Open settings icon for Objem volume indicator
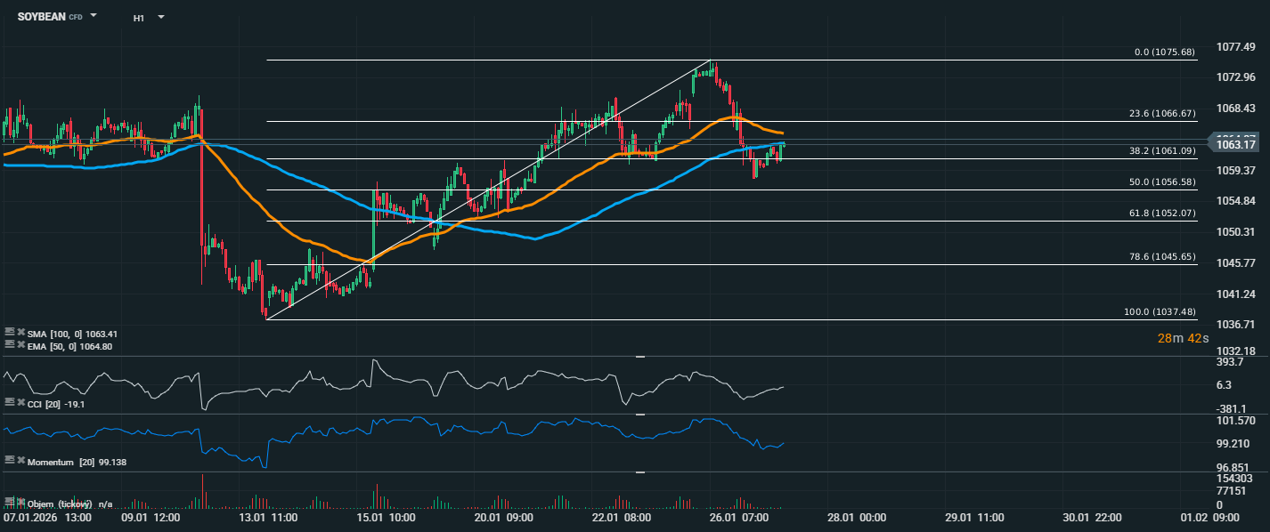This screenshot has width=1270, height=532. pyautogui.click(x=9, y=504)
